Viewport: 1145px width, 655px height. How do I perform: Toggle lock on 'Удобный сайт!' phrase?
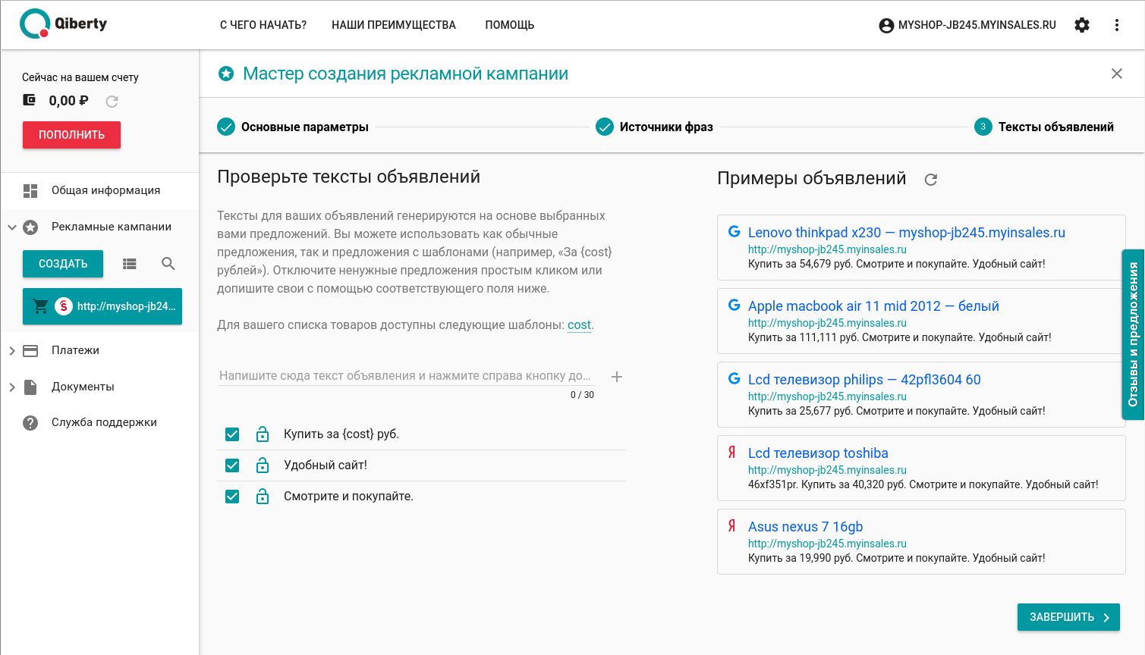263,465
